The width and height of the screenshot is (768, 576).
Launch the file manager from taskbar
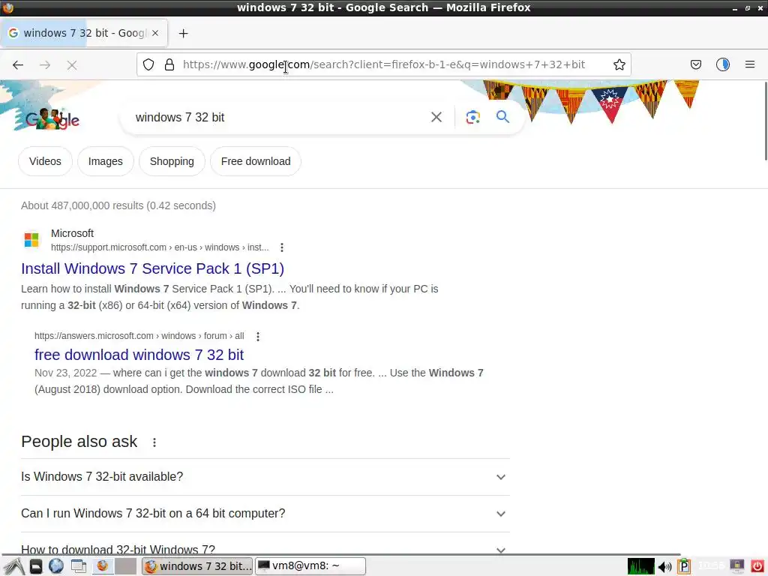(x=36, y=566)
